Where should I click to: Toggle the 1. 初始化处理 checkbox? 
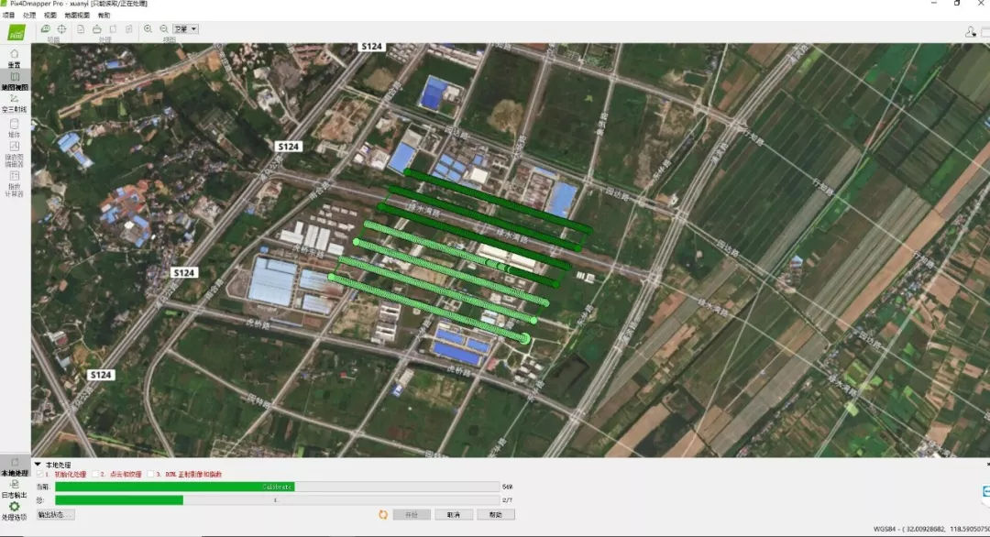pyautogui.click(x=38, y=475)
